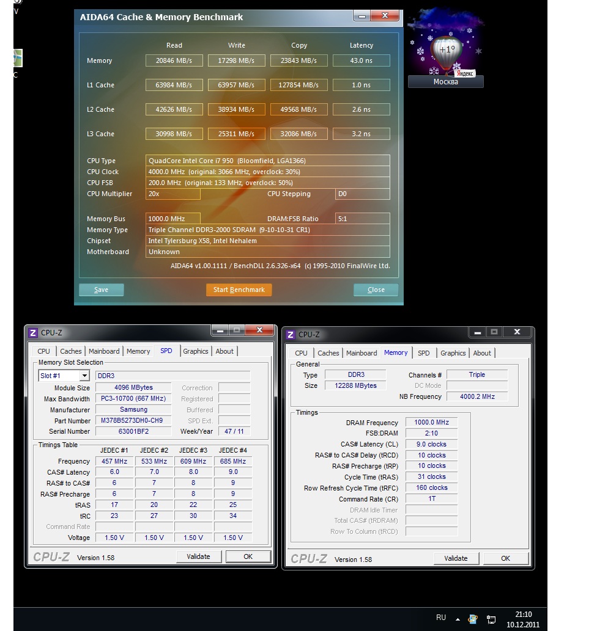This screenshot has width=597, height=631.
Task: Switch to Memory tab in the SPD-tab CPU-Z window
Action: coord(138,351)
